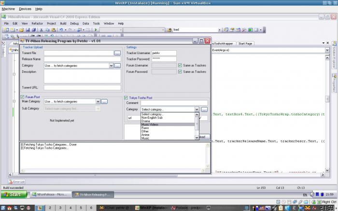Viewport: 338px width, 211px height.
Task: Click the Paste clipboard icon
Action: pyautogui.click(x=54, y=30)
